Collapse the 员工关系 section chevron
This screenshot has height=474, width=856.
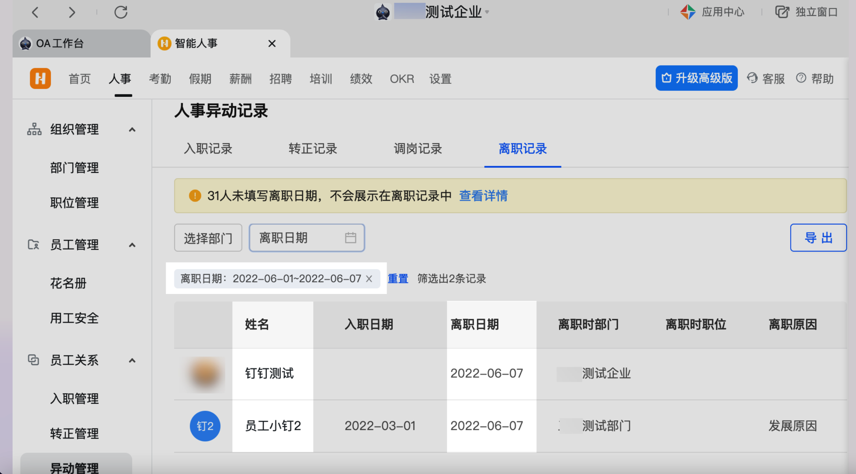point(132,360)
